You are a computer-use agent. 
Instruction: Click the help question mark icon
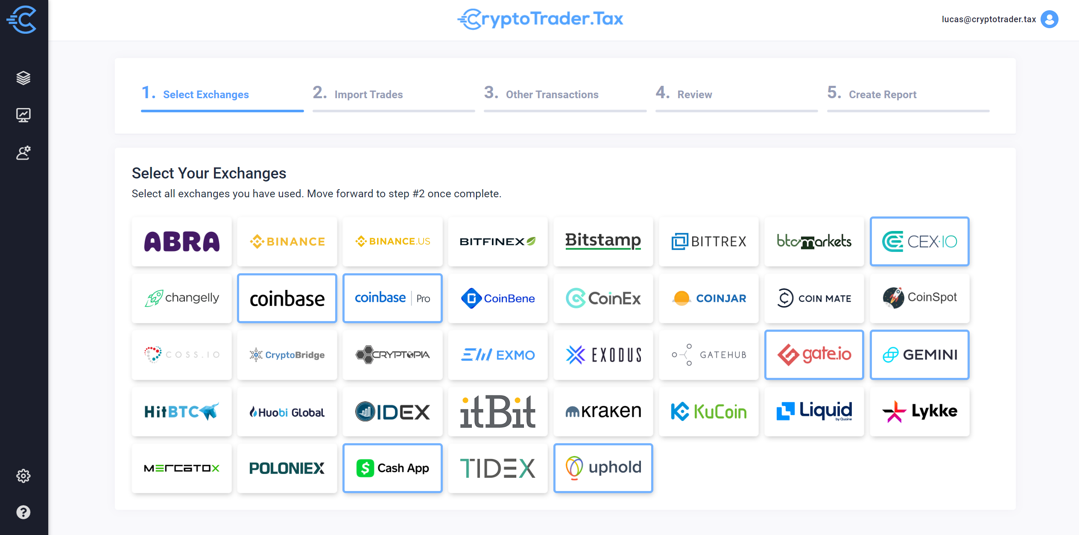23,512
